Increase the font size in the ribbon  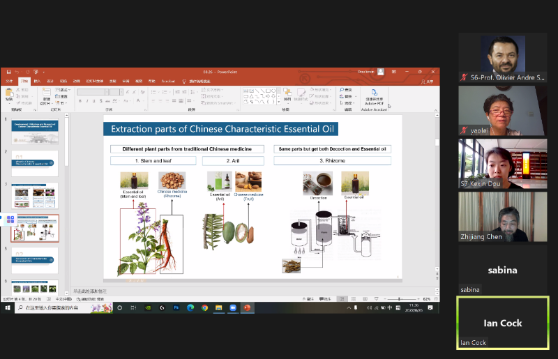tap(128, 92)
